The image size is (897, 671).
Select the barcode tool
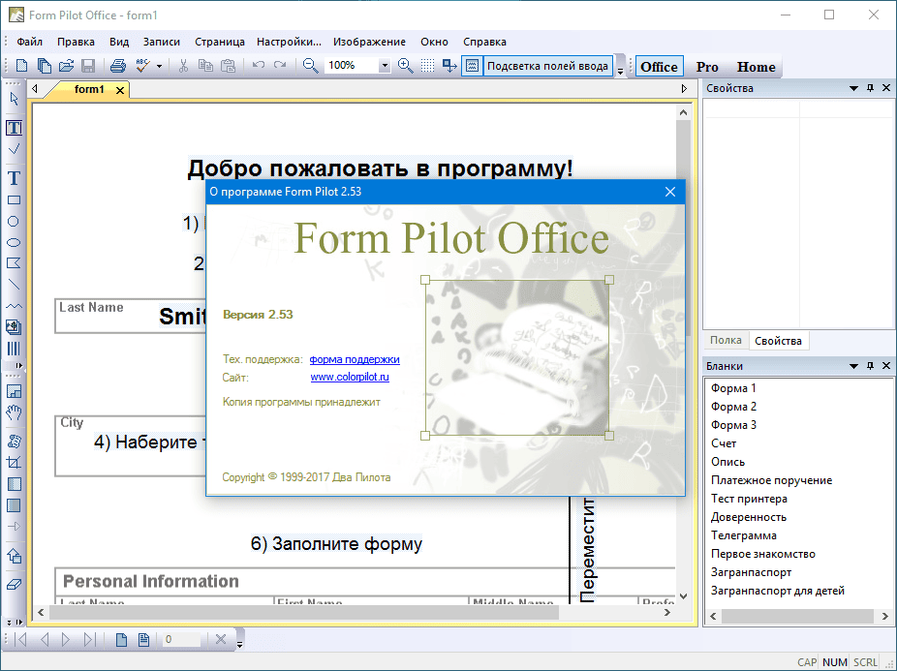tap(14, 349)
